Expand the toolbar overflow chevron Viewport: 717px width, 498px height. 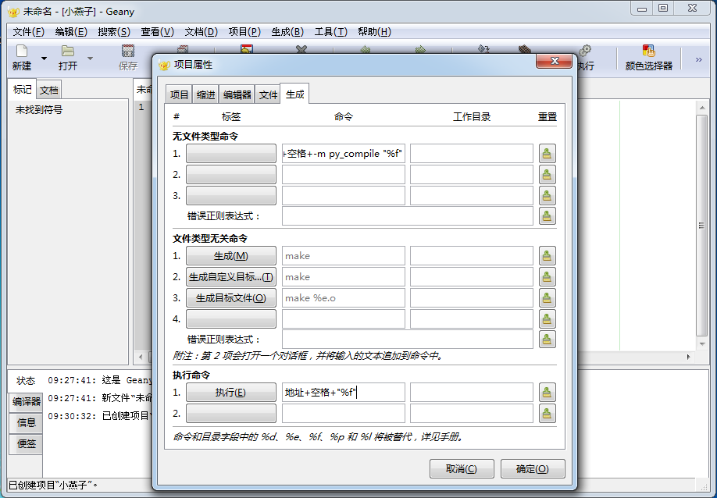tap(699, 59)
